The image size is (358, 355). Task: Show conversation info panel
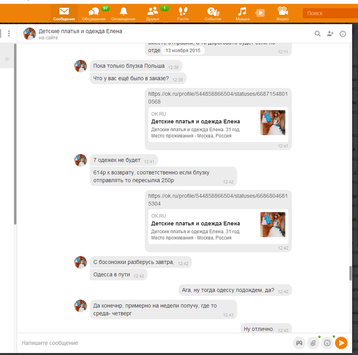pyautogui.click(x=343, y=33)
